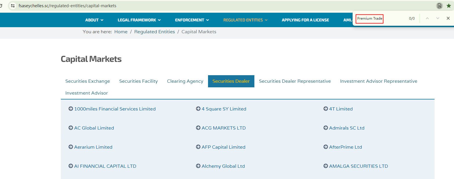Open AfterPrime Ltd entry
The image size is (454, 179).
coord(345,147)
